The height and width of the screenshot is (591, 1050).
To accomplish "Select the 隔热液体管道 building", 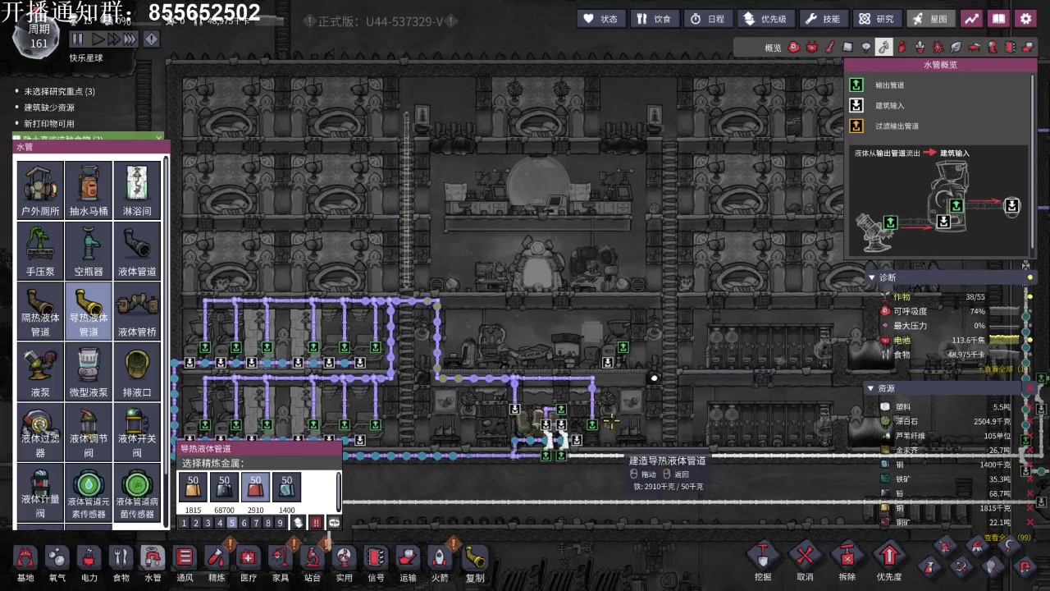I will [40, 311].
